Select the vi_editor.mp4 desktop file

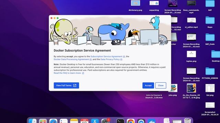point(191,23)
